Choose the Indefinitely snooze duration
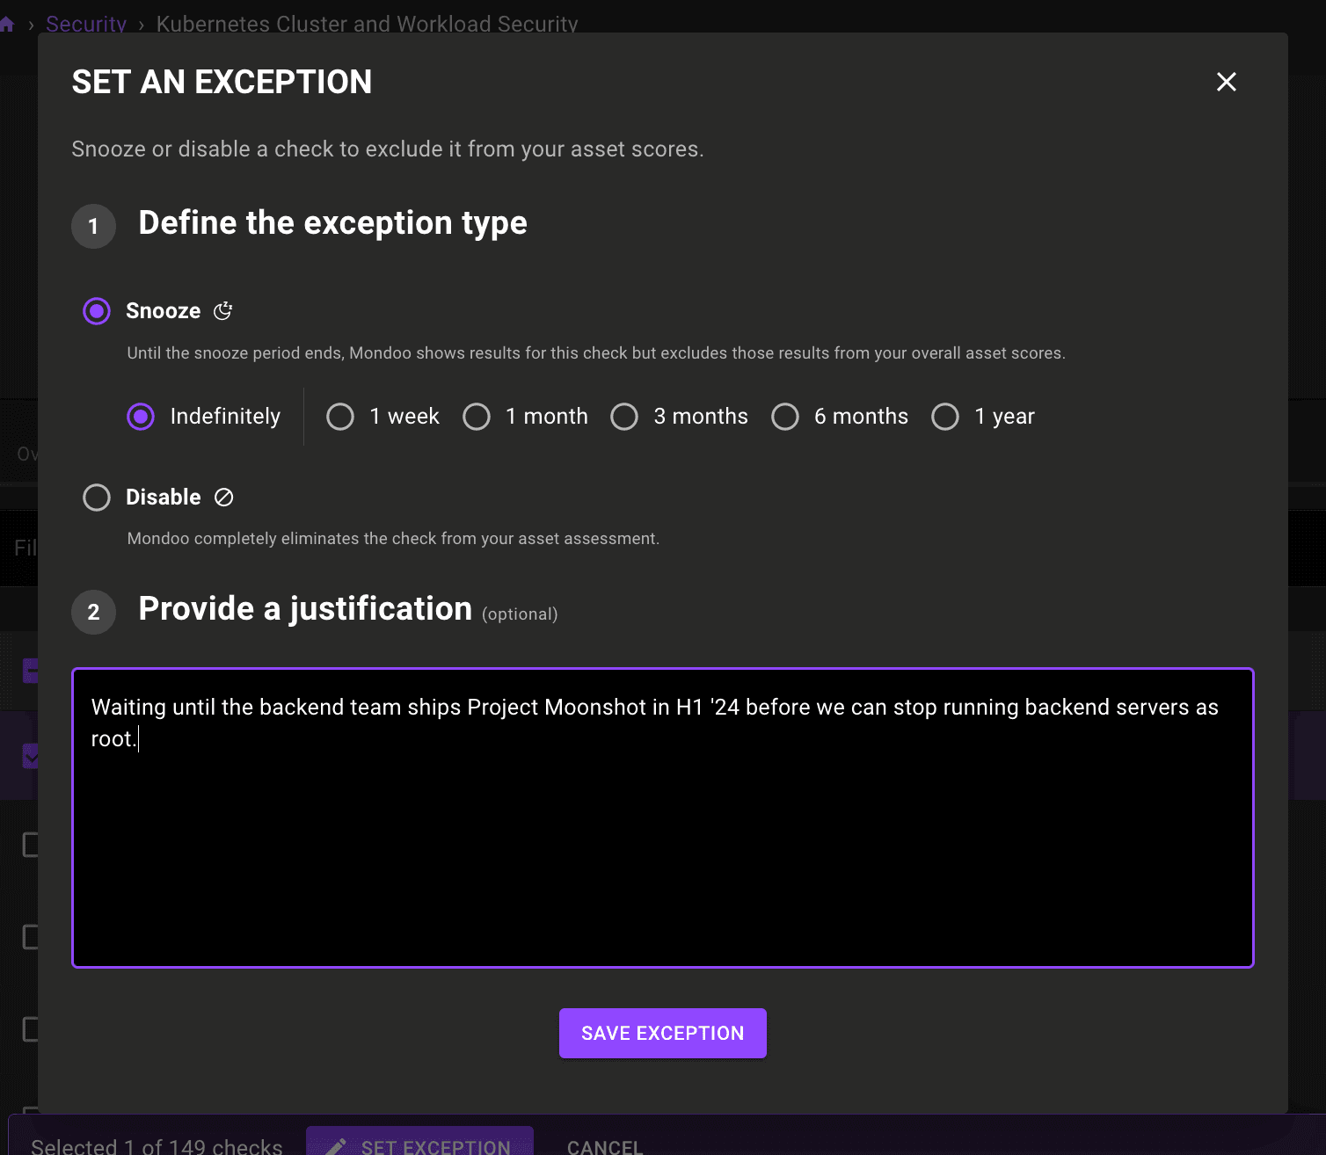Image resolution: width=1326 pixels, height=1155 pixels. (141, 417)
